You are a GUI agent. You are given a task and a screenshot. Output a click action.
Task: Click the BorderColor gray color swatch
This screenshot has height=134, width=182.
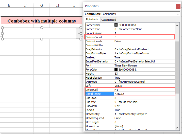[116, 25]
